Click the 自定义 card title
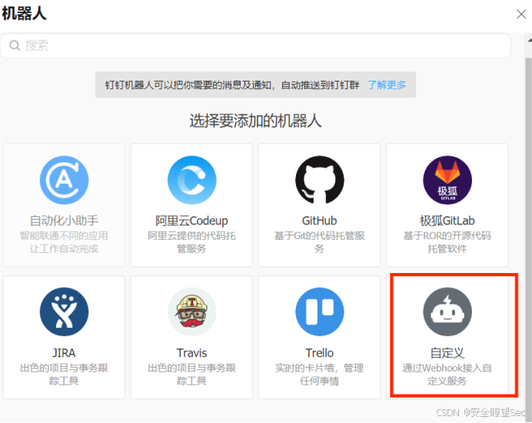Screen dimensions: 532x423 (447, 353)
